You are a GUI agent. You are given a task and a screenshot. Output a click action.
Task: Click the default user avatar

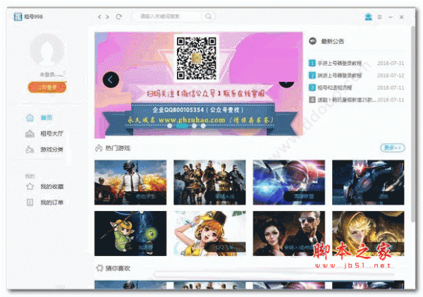coord(47,51)
